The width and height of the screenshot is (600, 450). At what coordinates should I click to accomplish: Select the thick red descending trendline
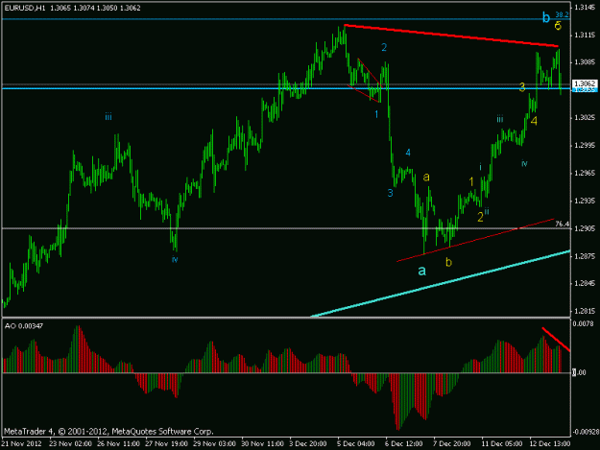point(451,36)
